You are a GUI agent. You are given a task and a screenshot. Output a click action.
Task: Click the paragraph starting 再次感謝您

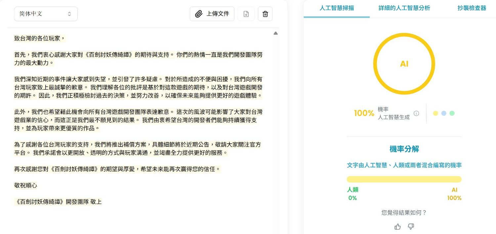pos(117,169)
